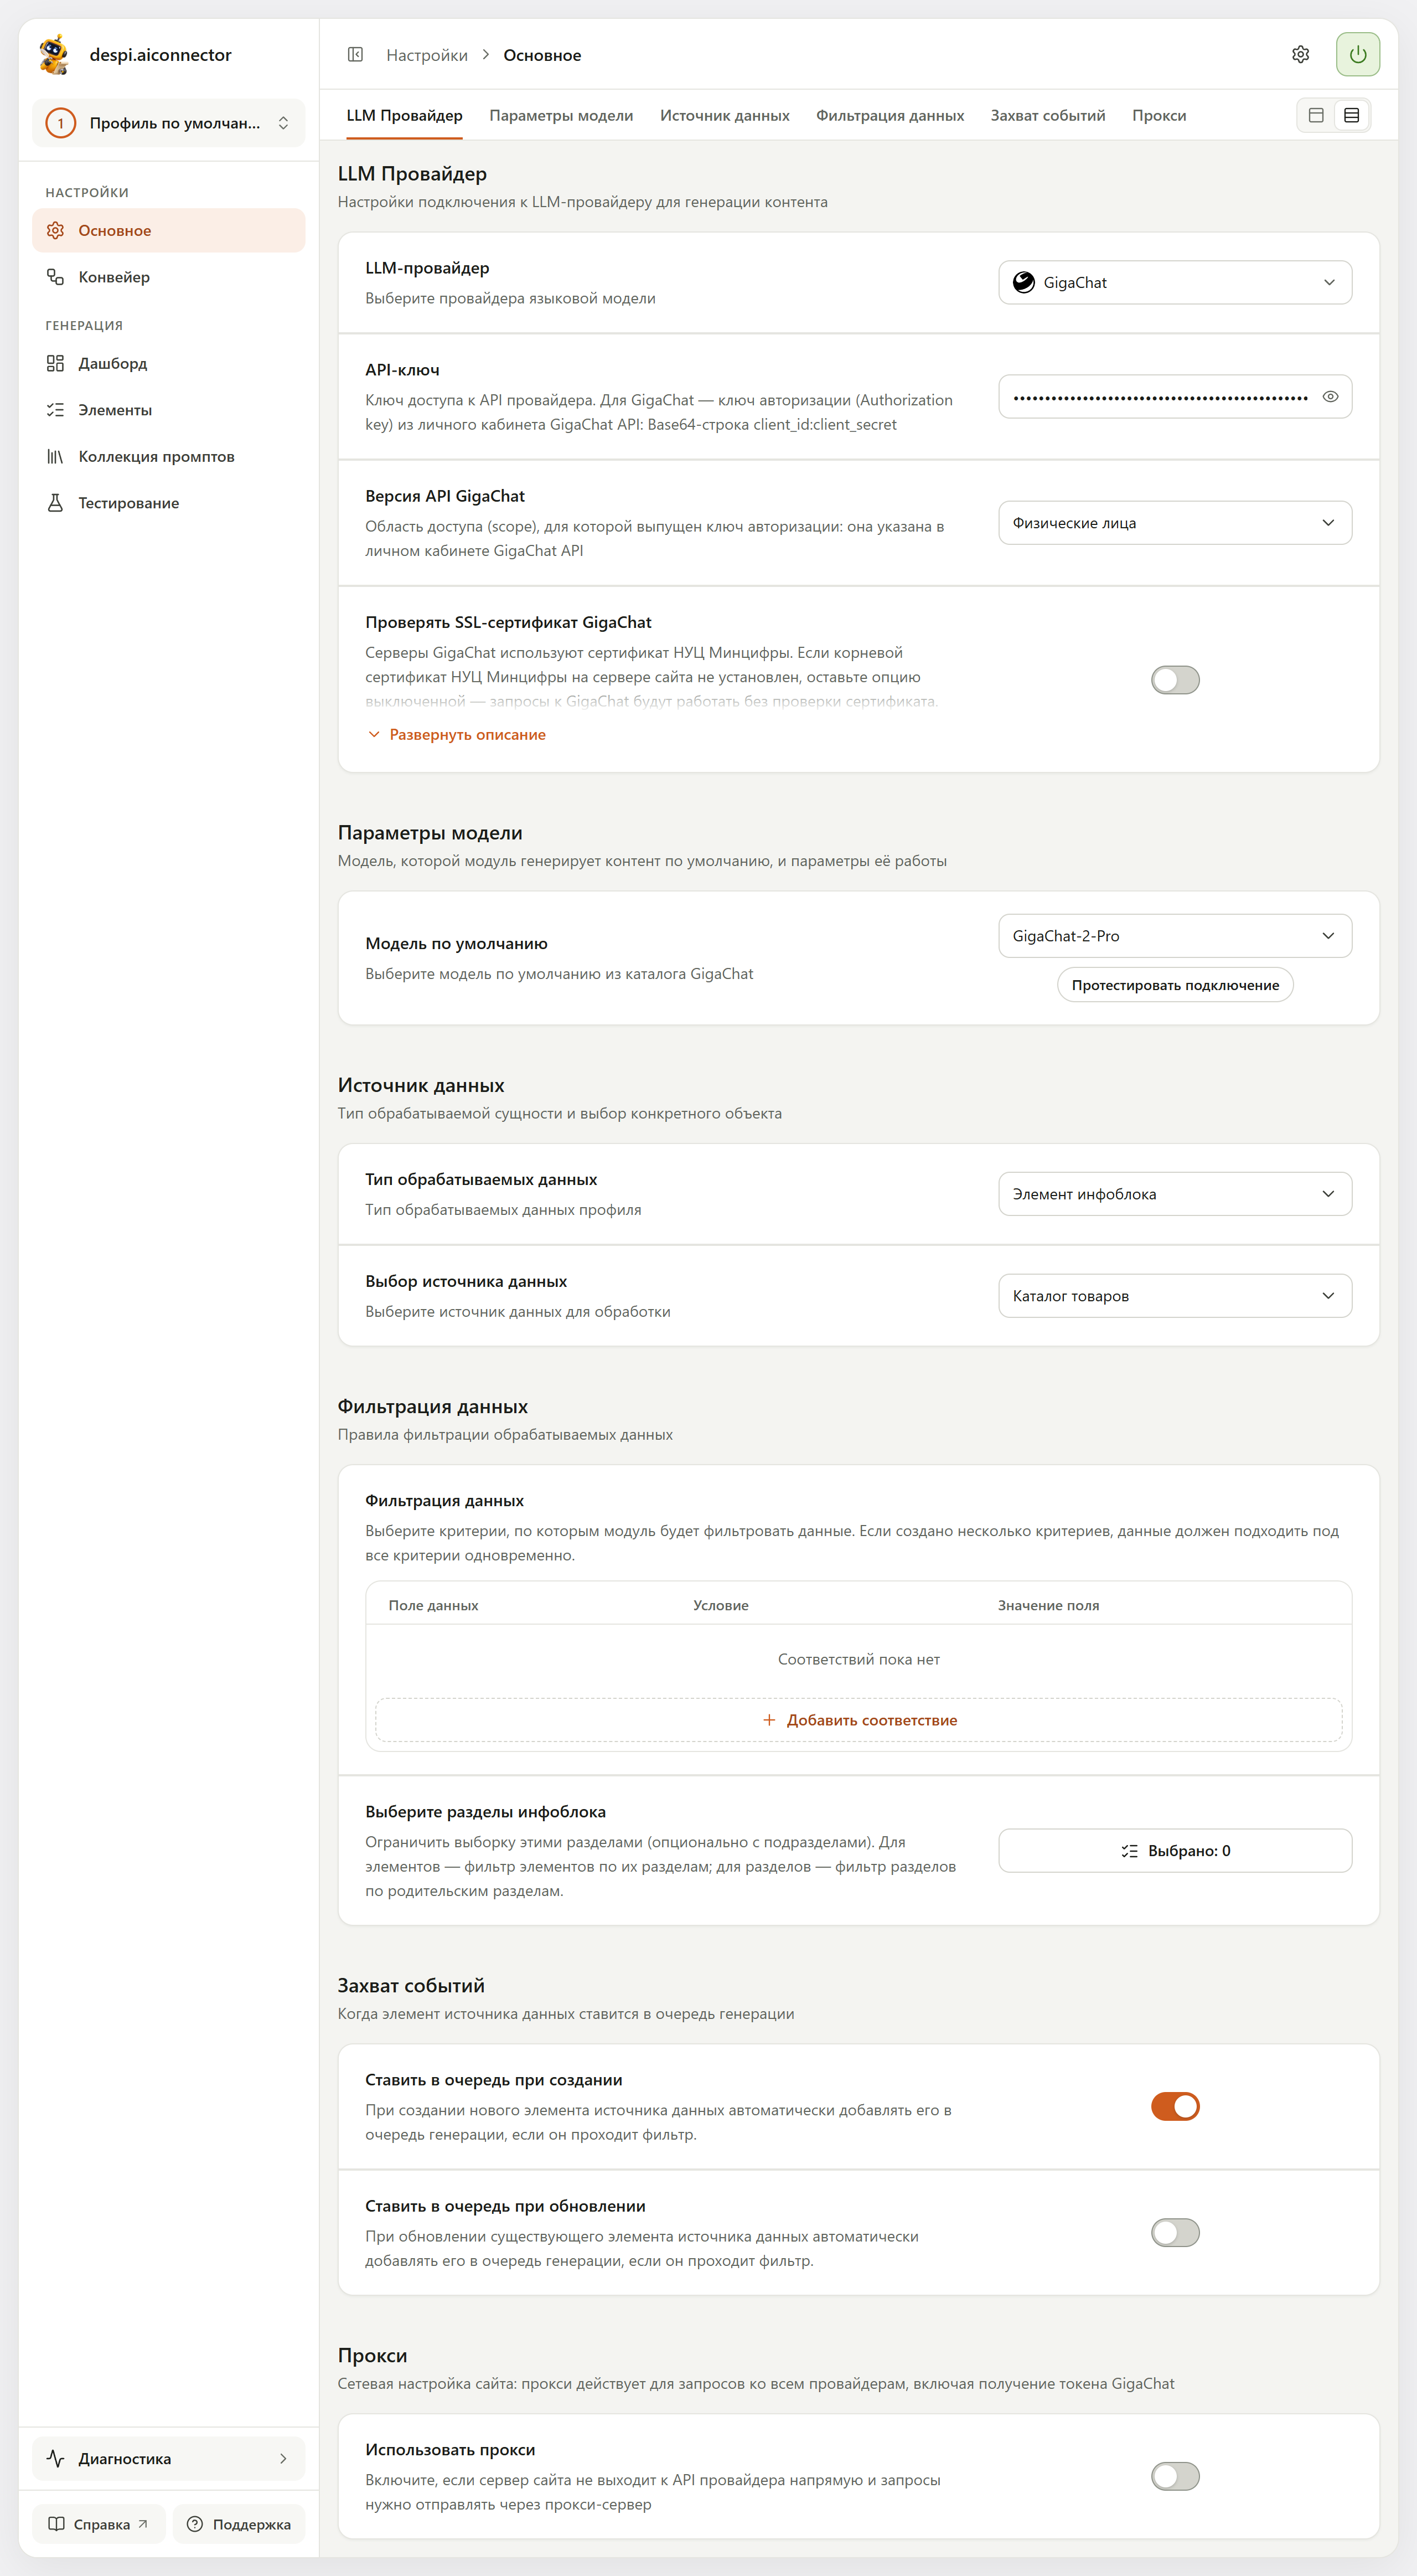
Task: Show the API key with eye icon
Action: (x=1330, y=397)
